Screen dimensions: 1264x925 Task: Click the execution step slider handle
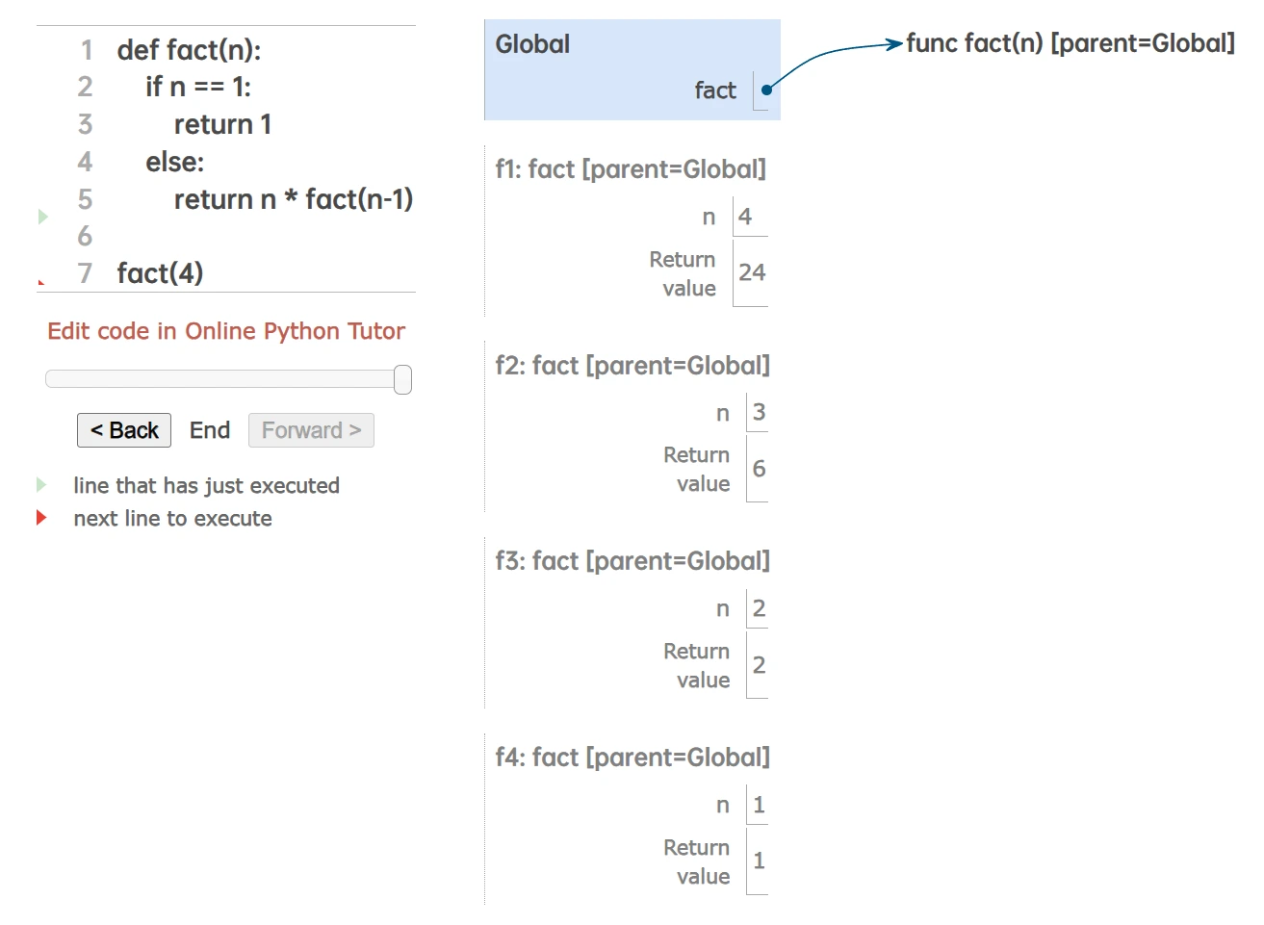click(x=403, y=379)
